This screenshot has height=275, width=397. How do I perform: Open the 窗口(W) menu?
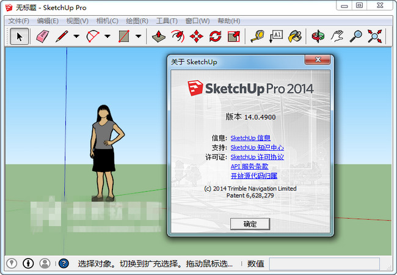click(x=197, y=21)
